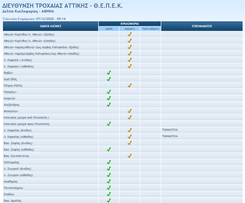Screen dimensions: 245x203
Task: Click green checkmark in Καλλιρρόης row
Action: 109,162
